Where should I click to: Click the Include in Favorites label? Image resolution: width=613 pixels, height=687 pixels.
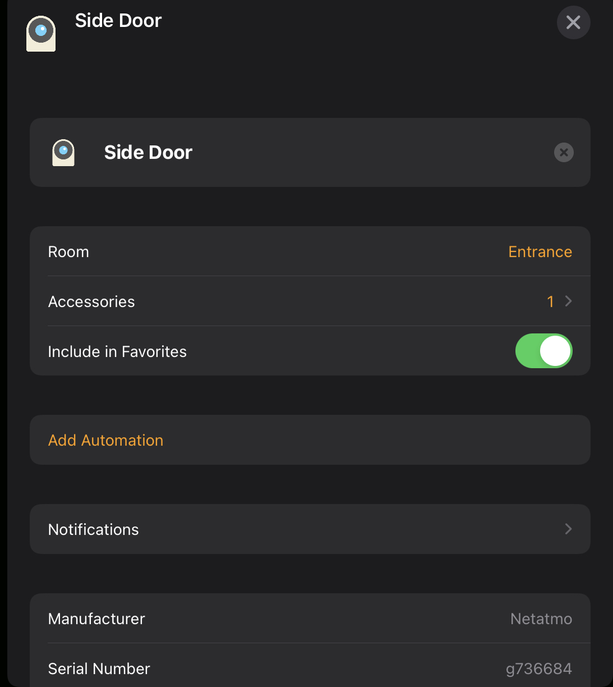(117, 352)
